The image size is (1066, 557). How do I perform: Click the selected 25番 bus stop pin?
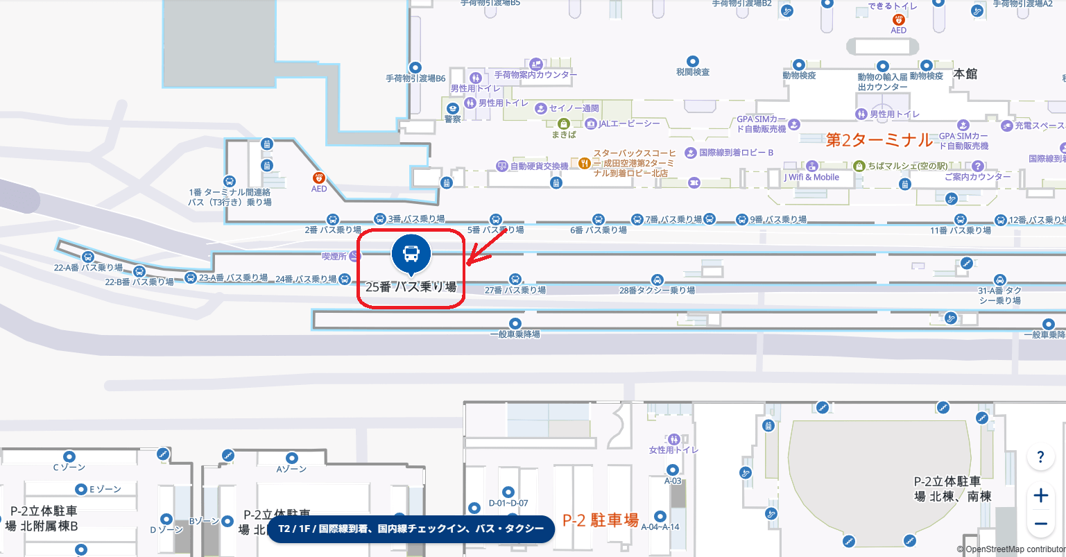point(411,254)
